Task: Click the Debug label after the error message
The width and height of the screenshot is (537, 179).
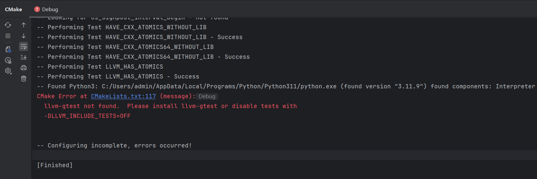Action: (207, 97)
